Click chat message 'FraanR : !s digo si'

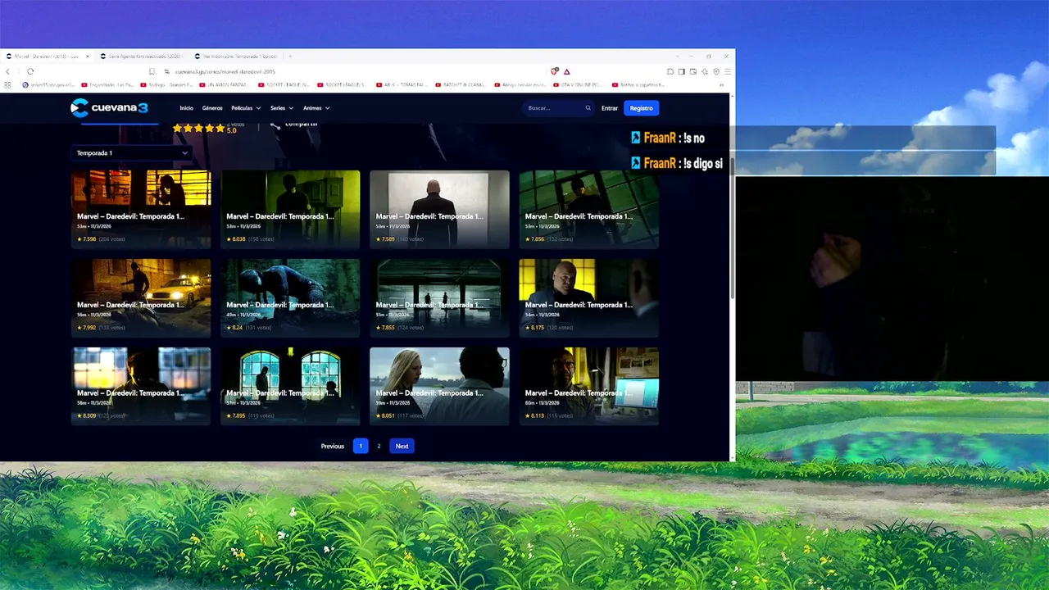click(677, 163)
